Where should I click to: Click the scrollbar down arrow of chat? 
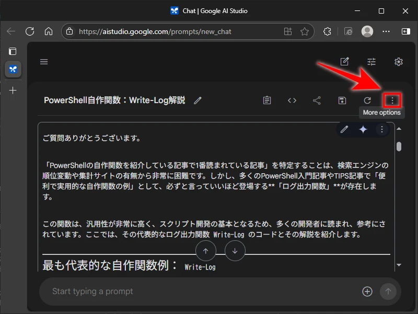(x=399, y=265)
